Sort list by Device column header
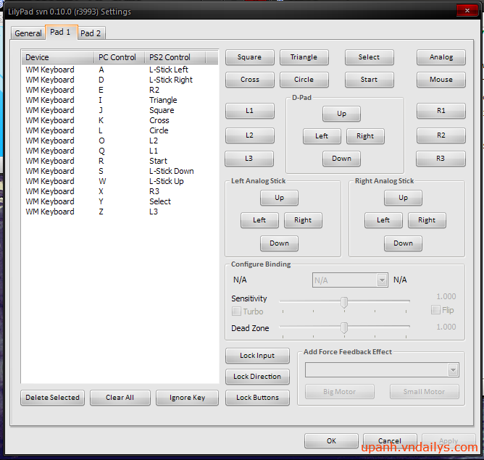This screenshot has height=460, width=484. (x=58, y=57)
